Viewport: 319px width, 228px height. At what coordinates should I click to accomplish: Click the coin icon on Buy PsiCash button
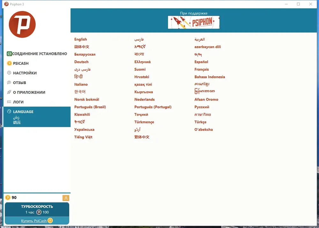pos(50,220)
